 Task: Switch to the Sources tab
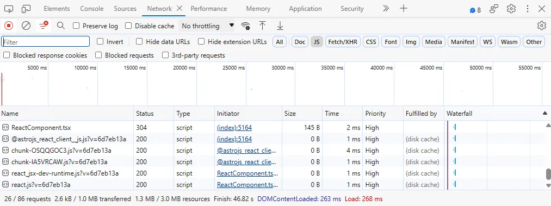pos(125,9)
